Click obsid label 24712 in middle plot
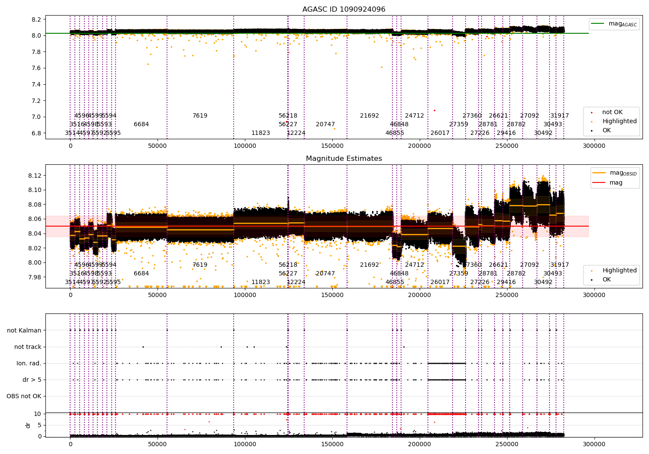This screenshot has width=649, height=454. coord(414,265)
